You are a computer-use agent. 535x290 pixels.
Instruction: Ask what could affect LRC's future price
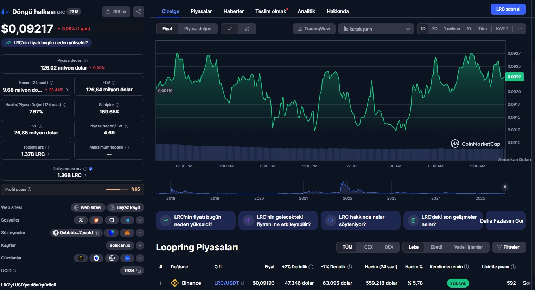pyautogui.click(x=278, y=220)
